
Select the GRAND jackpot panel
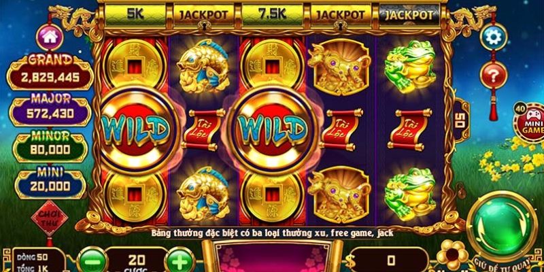click(x=50, y=73)
